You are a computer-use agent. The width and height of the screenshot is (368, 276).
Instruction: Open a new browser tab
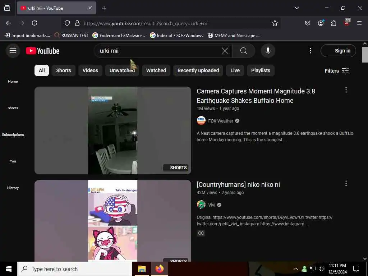[x=104, y=8]
